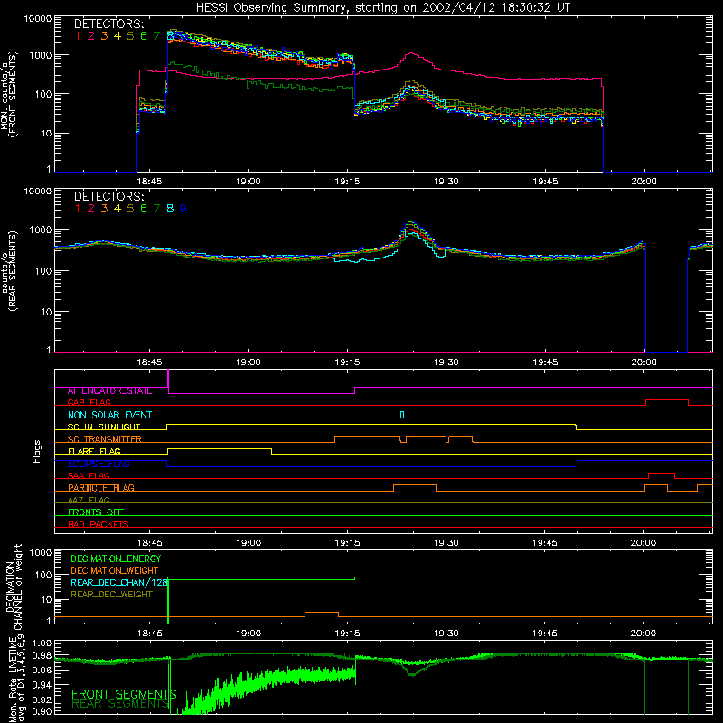
Task: Click 19:15 time label under front segments plot
Action: (347, 182)
